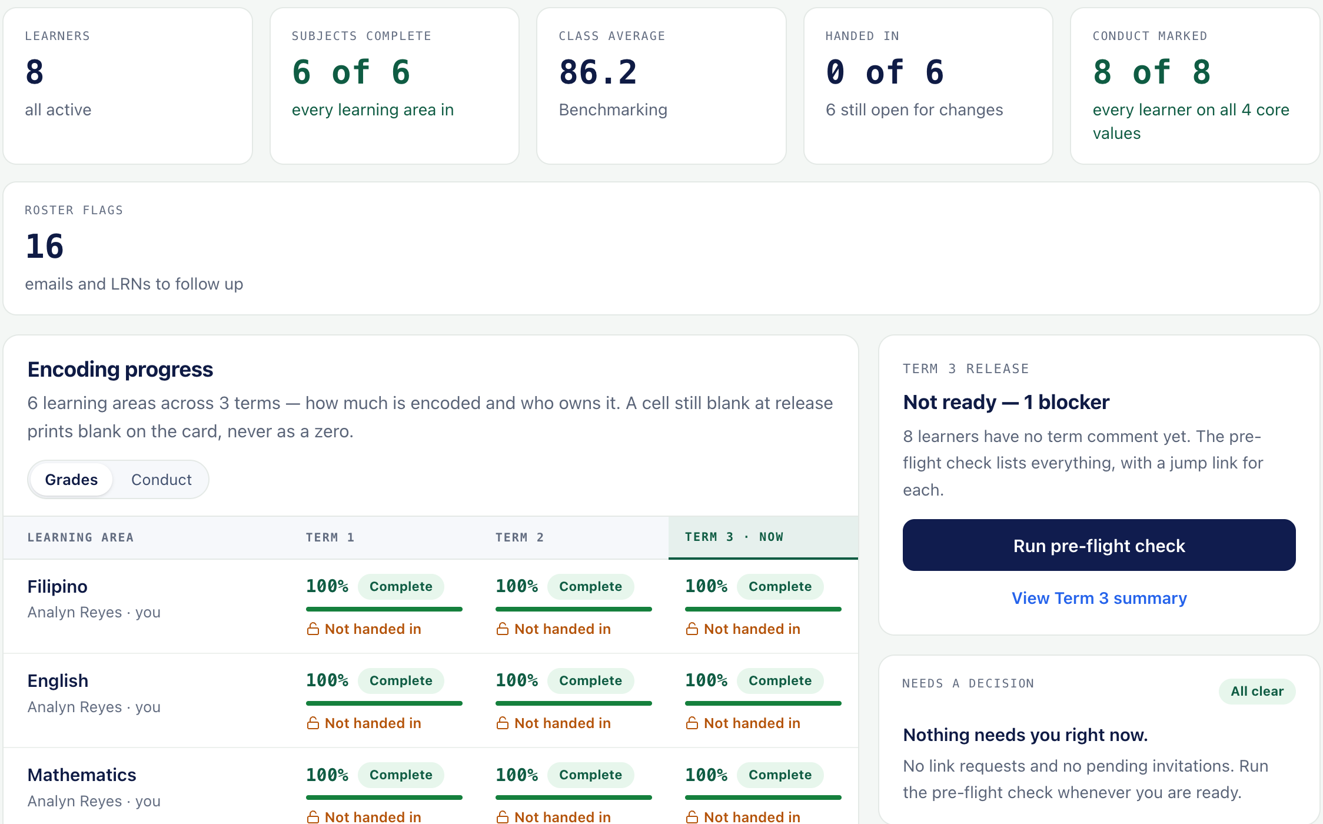The image size is (1323, 824).
Task: Click English Term 1 100% value
Action: (327, 680)
